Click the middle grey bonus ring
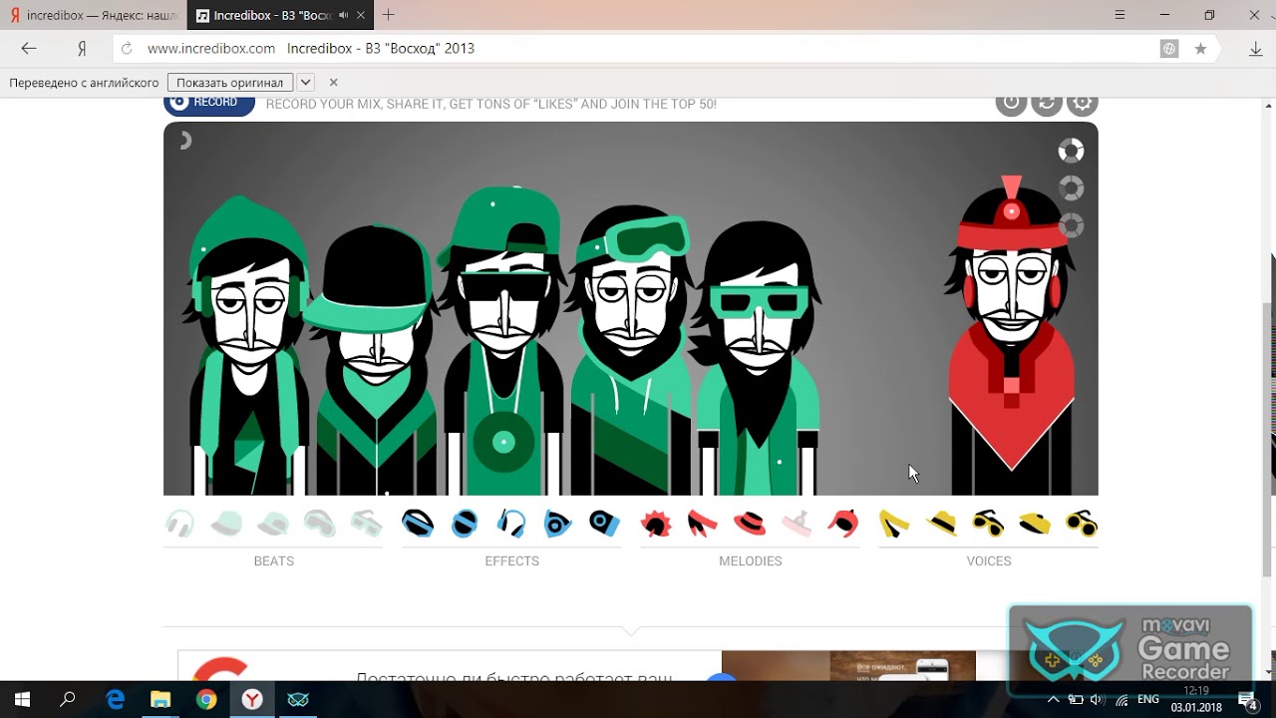 click(1071, 188)
